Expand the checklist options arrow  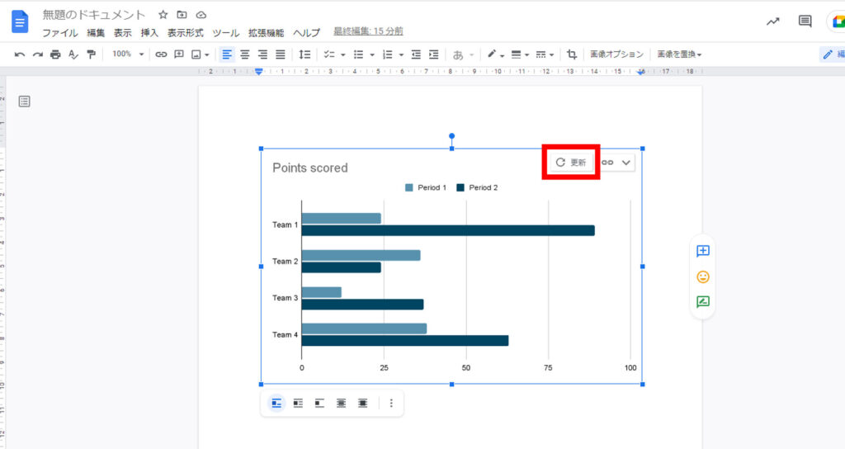[343, 54]
